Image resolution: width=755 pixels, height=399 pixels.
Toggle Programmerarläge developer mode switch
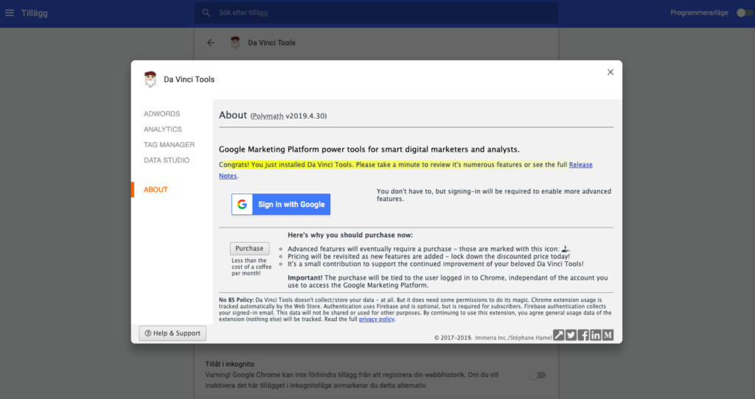[x=745, y=13]
